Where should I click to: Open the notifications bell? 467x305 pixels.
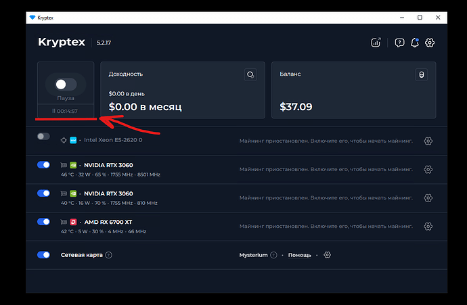click(414, 43)
